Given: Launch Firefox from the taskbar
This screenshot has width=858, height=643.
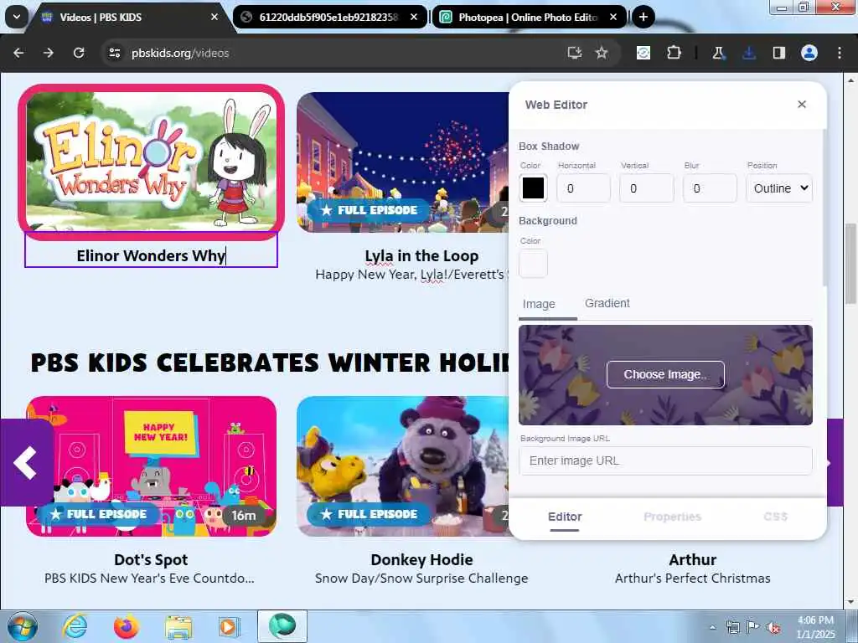Looking at the screenshot, I should pyautogui.click(x=126, y=626).
